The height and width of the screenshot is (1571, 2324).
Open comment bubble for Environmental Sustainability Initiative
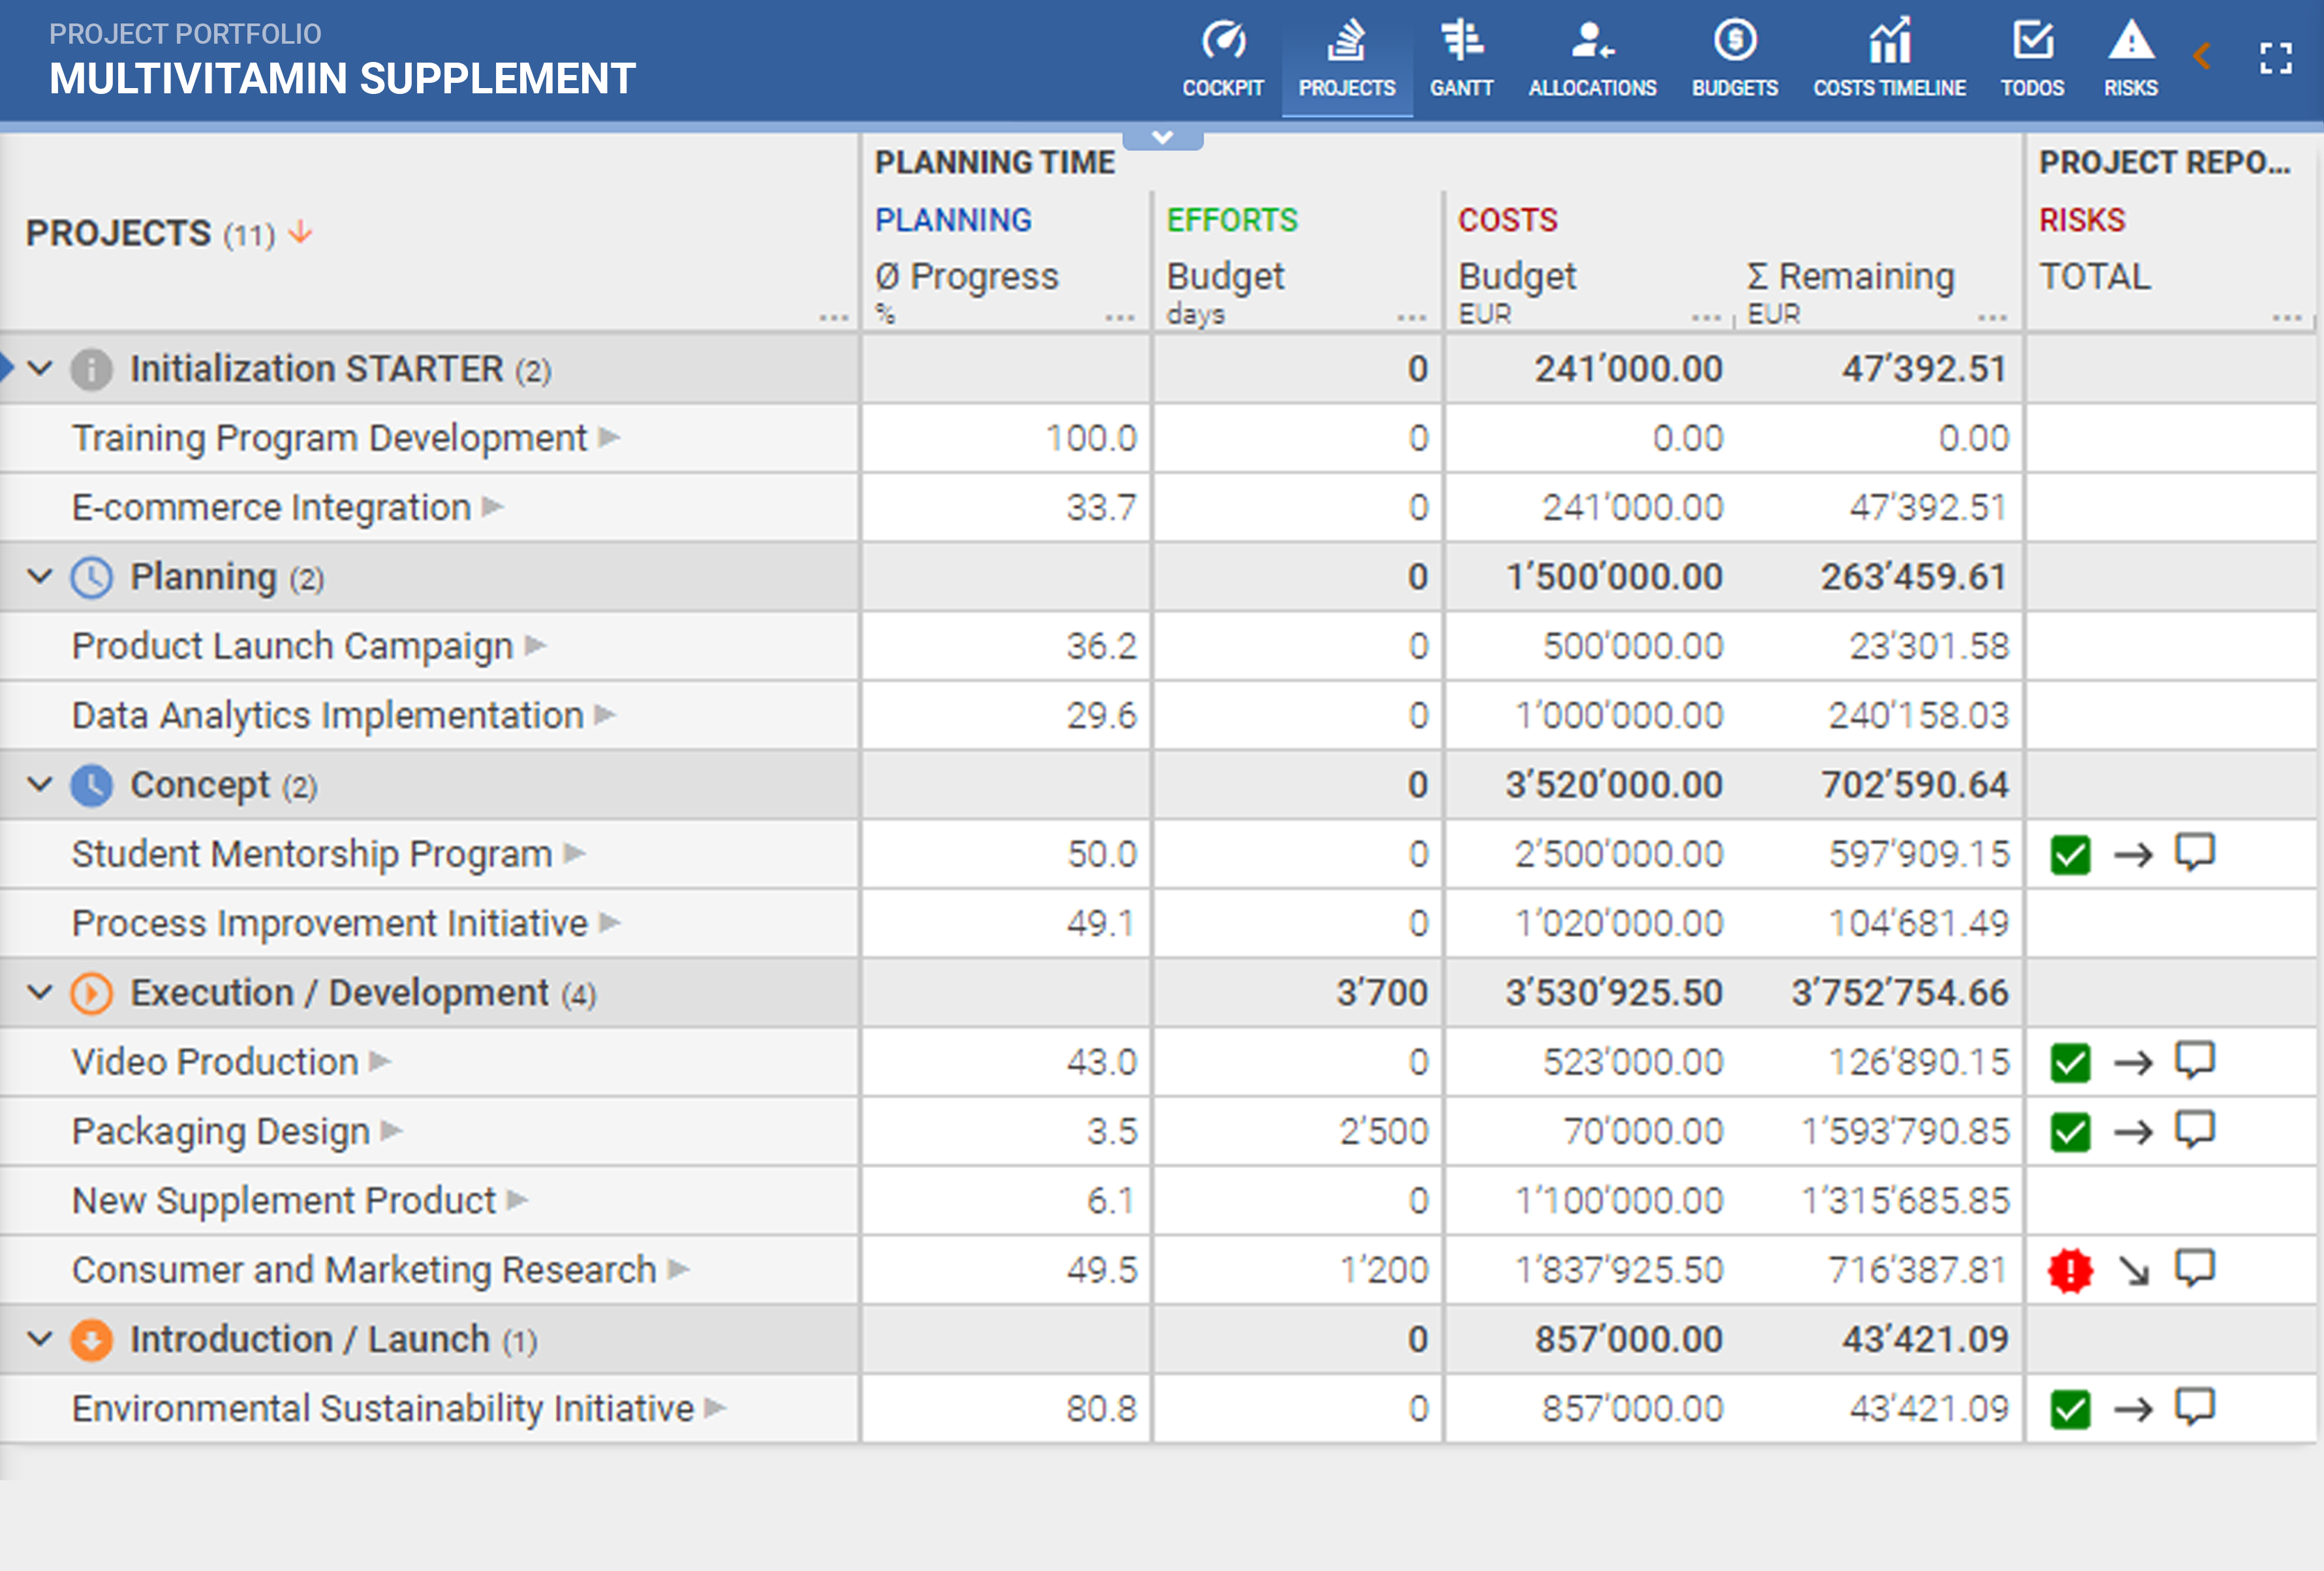2195,1407
